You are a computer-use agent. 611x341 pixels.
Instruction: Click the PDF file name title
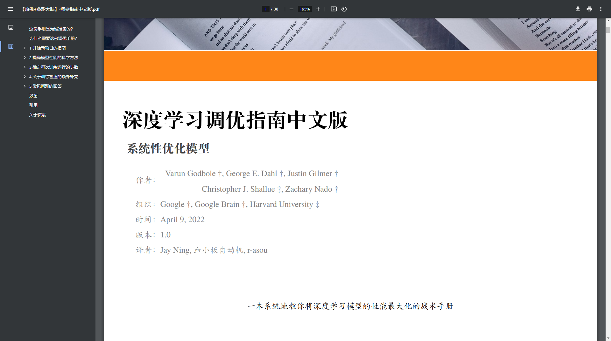60,9
